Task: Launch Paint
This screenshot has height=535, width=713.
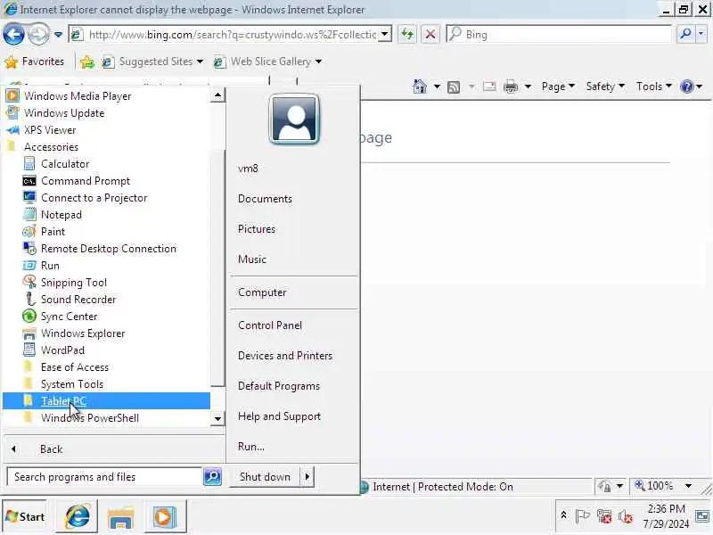Action: tap(53, 231)
